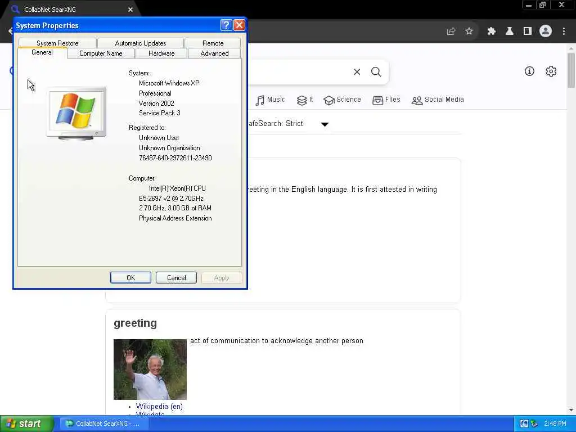Open the browser three-dot menu
Screen dimensions: 576x432
tap(564, 31)
